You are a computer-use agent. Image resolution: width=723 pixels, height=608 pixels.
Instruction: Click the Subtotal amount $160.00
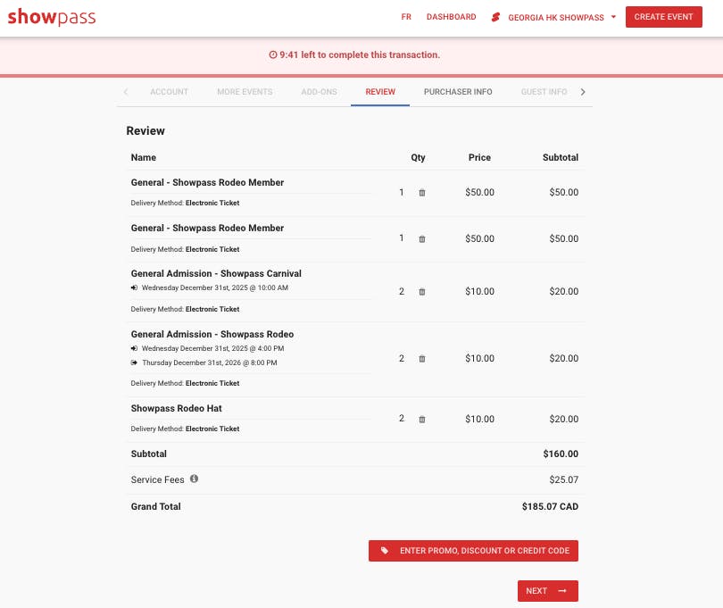pyautogui.click(x=561, y=454)
